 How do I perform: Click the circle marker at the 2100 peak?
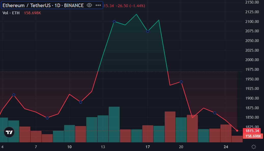point(114,22)
